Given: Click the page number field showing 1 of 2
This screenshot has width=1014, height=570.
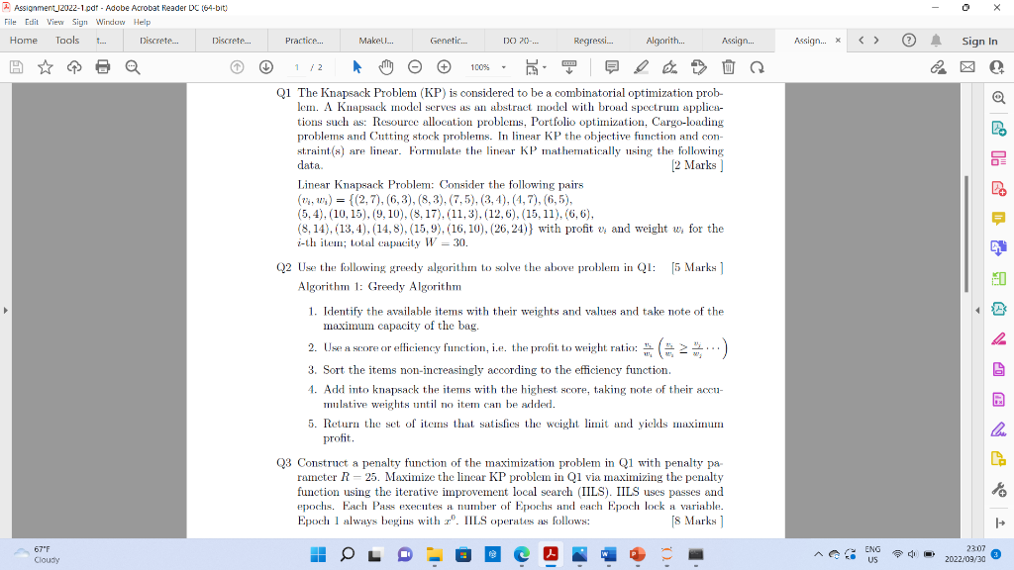Looking at the screenshot, I should pos(299,67).
